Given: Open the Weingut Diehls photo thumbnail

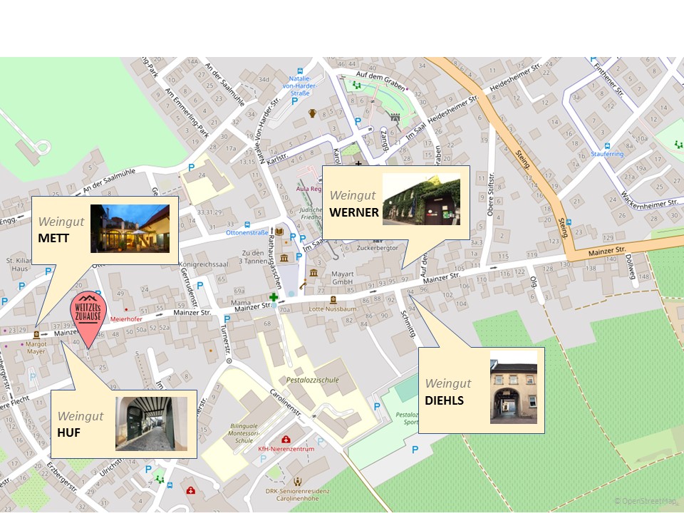Looking at the screenshot, I should tap(514, 388).
